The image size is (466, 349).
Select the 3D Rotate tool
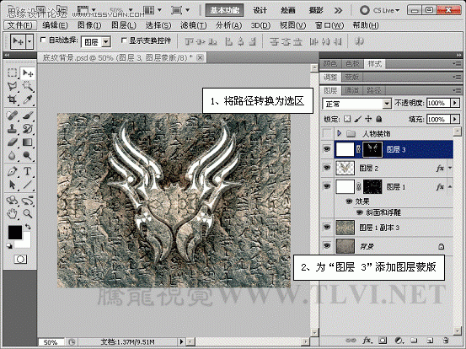pos(12,201)
